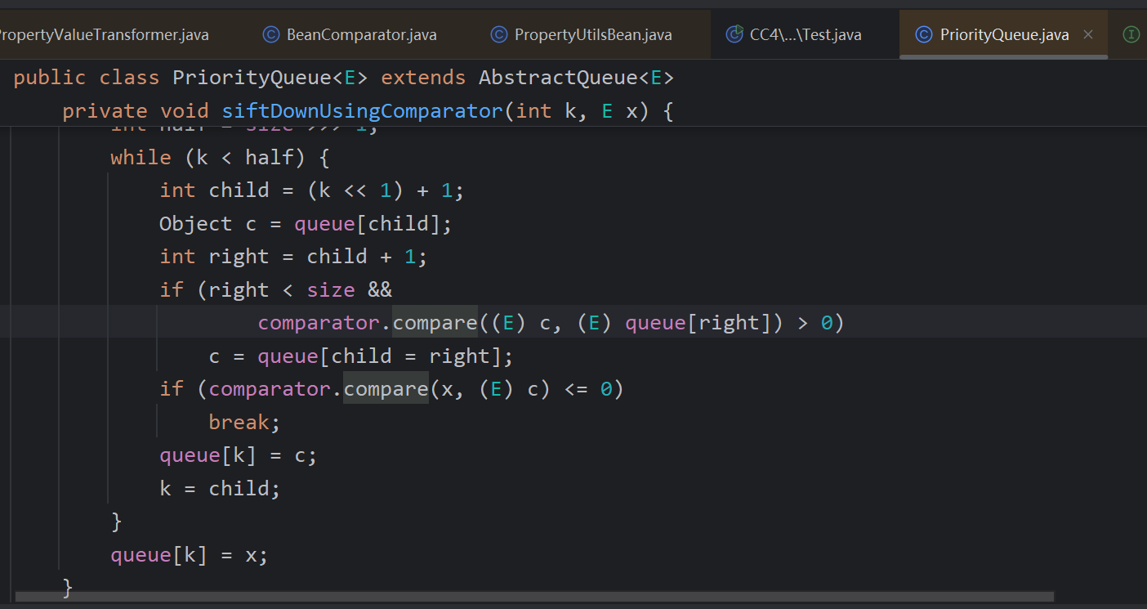Open the PropertyUtilsBean.java tab
The height and width of the screenshot is (609, 1147).
(x=582, y=34)
